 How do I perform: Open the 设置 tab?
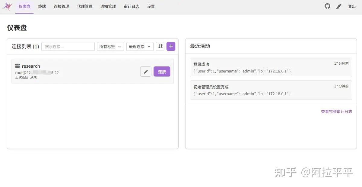[151, 6]
